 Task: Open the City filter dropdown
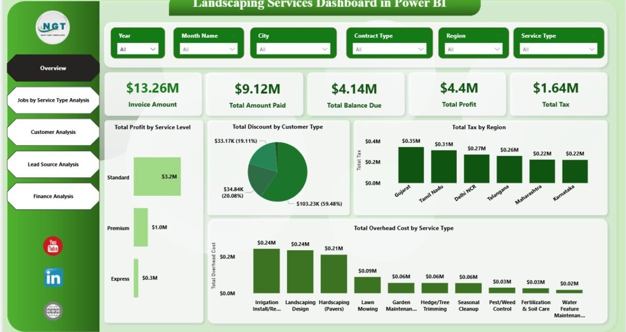294,49
